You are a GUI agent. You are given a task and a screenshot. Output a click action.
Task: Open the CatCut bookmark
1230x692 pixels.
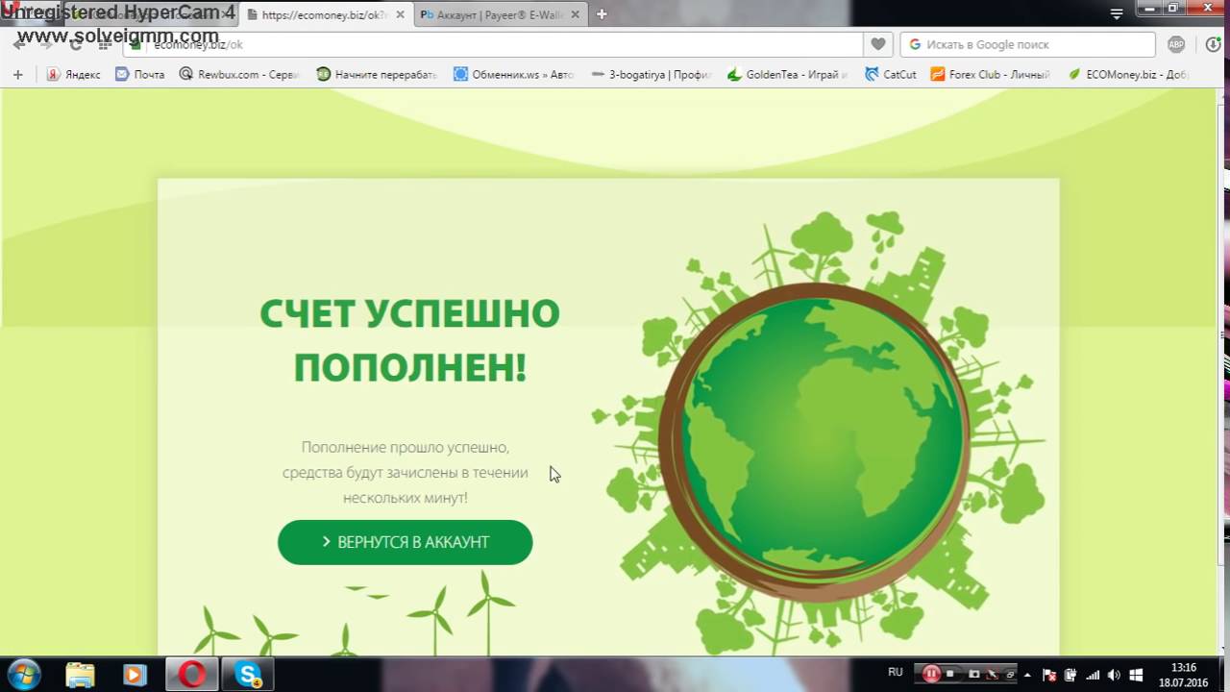pos(891,74)
